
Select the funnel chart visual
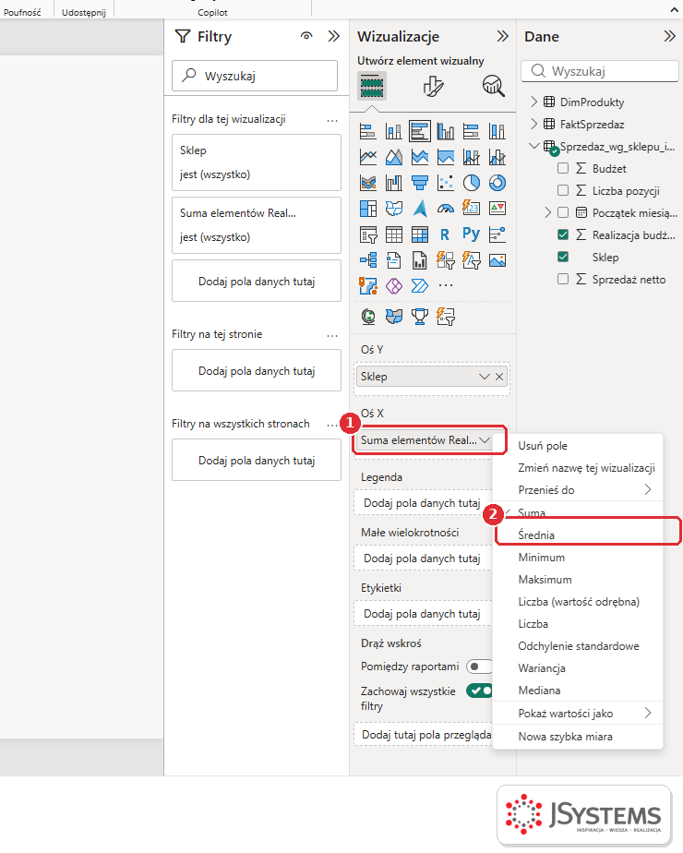420,183
